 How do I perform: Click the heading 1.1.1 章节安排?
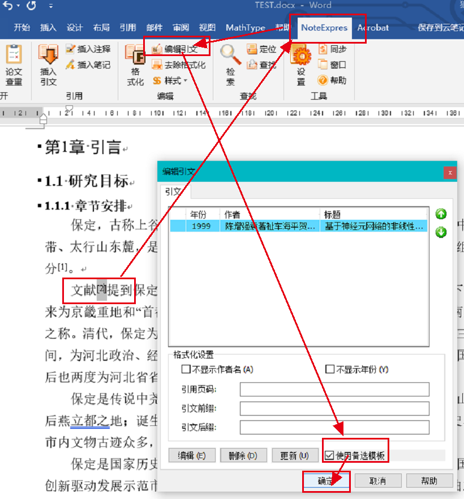pyautogui.click(x=86, y=206)
